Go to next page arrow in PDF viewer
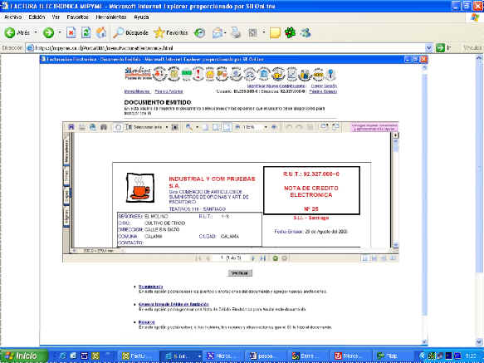The width and height of the screenshot is (484, 363). click(253, 258)
